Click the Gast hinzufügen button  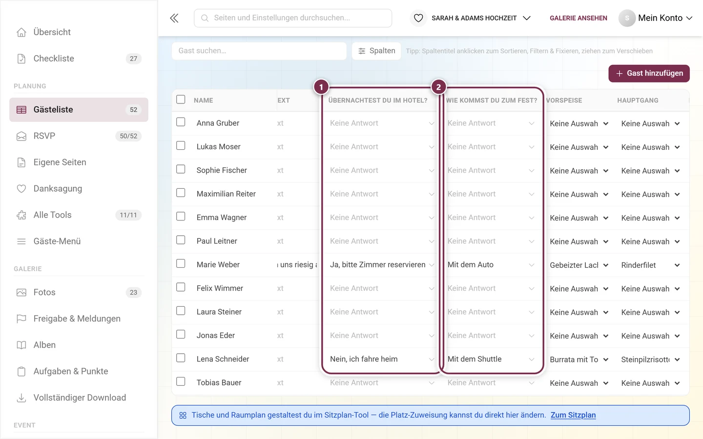649,74
